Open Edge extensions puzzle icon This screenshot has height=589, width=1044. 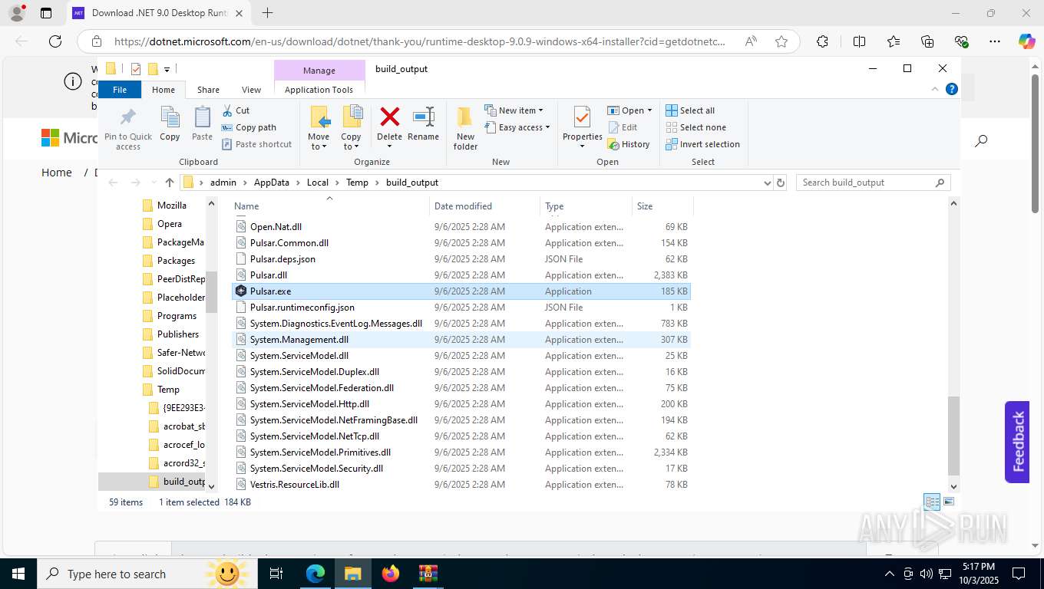point(822,41)
